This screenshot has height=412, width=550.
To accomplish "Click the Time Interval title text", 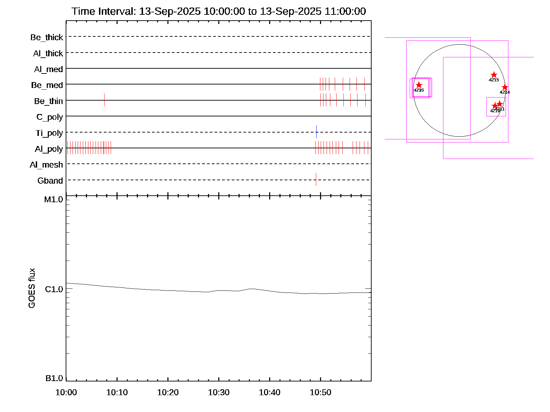I will (219, 11).
